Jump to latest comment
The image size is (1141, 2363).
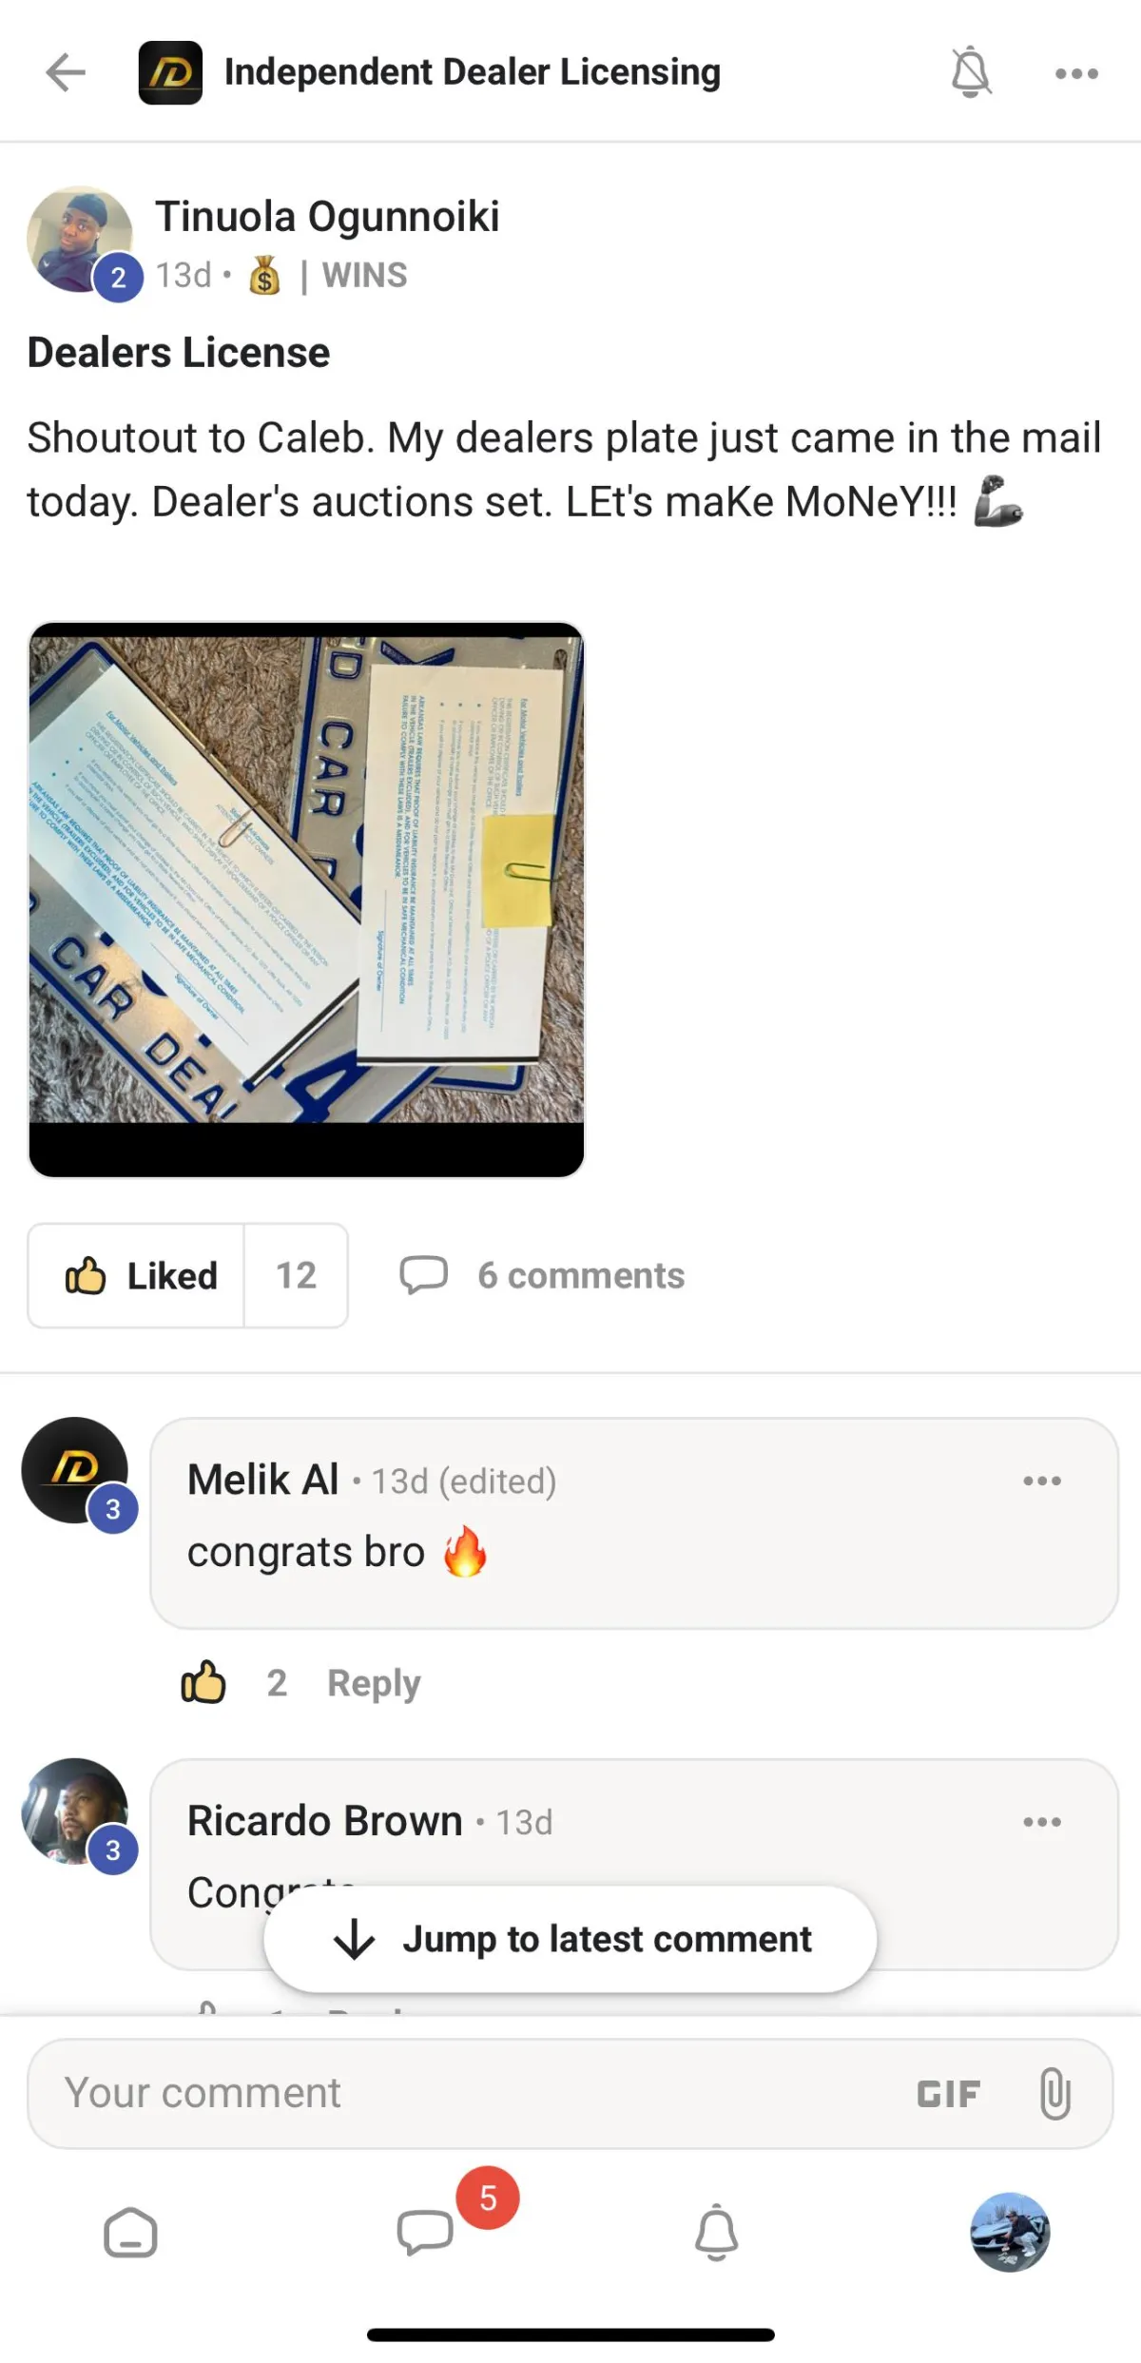[570, 1939]
